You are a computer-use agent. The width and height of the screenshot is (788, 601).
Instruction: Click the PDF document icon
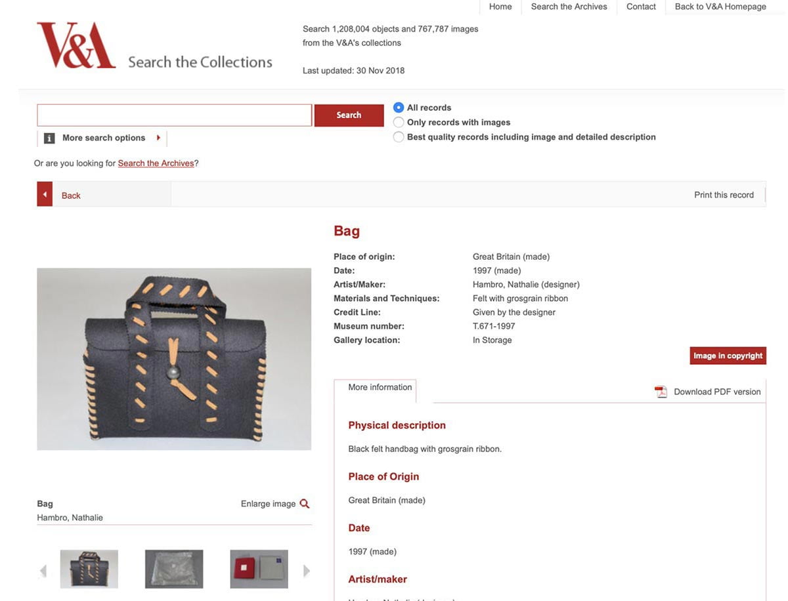[x=661, y=392]
